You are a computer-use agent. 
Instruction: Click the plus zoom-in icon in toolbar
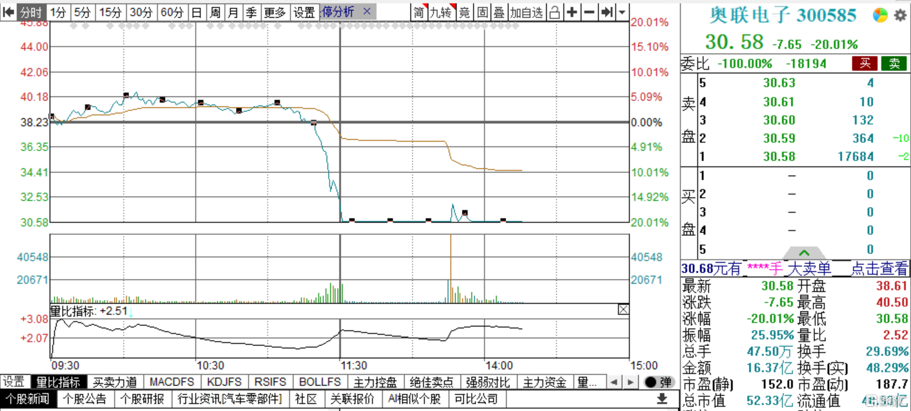pyautogui.click(x=572, y=12)
